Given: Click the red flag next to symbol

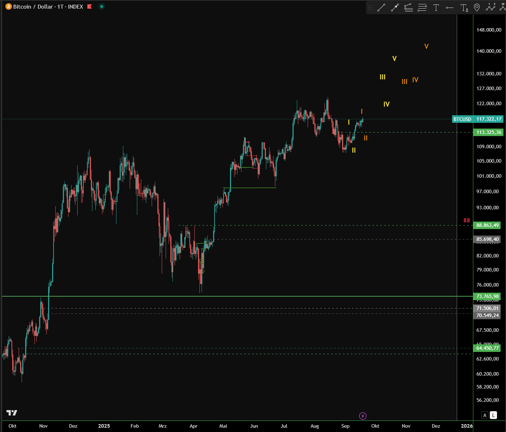Looking at the screenshot, I should click(89, 6).
